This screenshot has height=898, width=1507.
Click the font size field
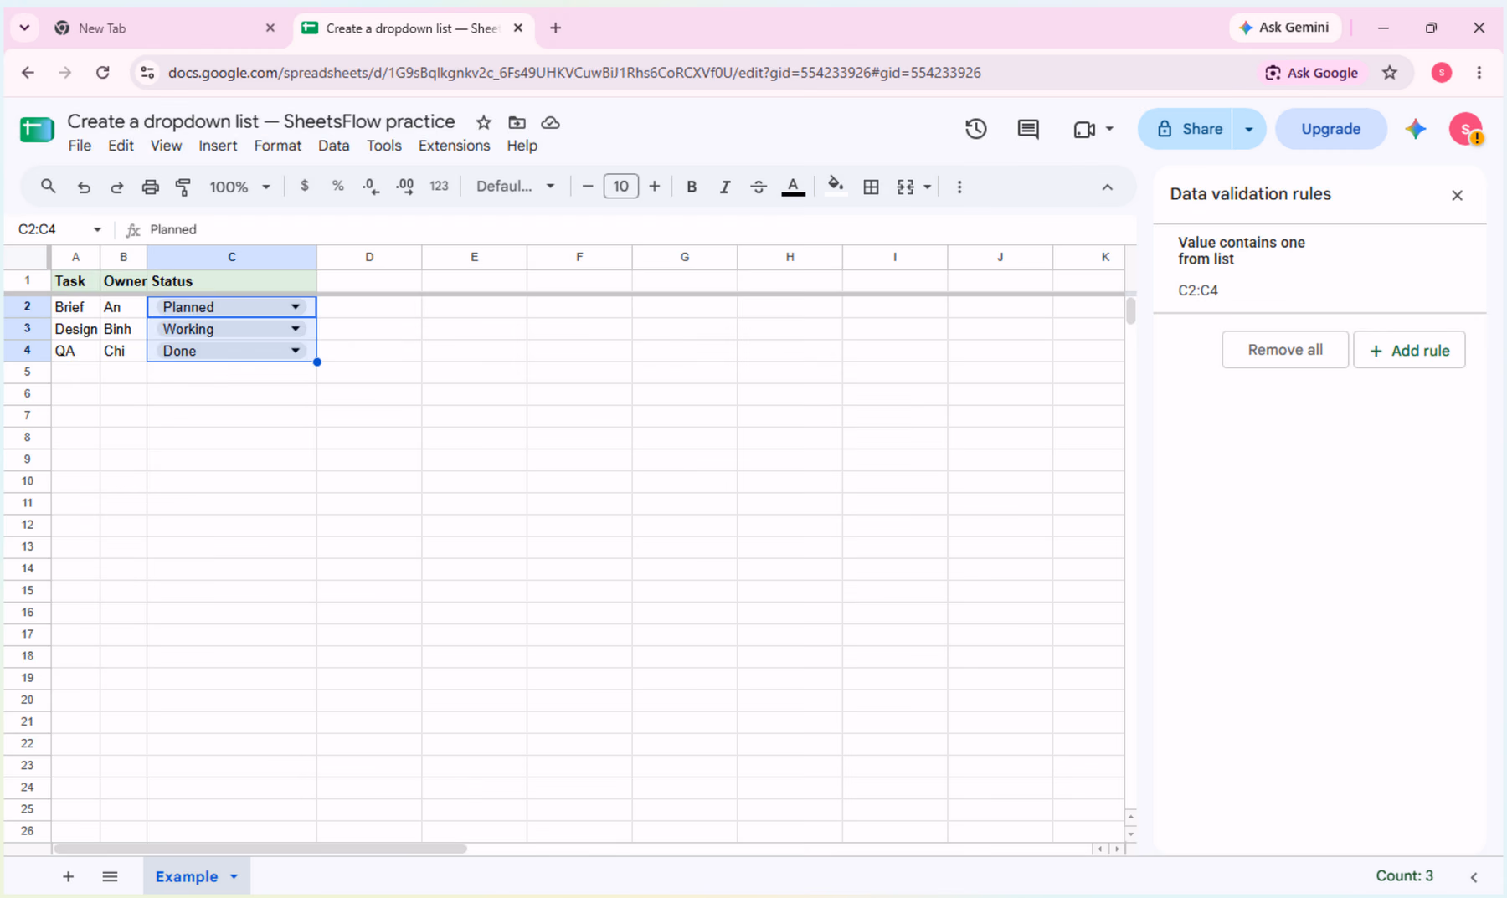620,186
